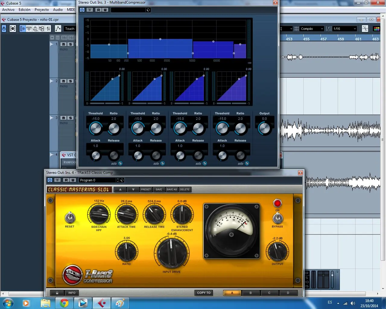Expand track 1 with its triangle arrow
The image size is (386, 309).
[x=52, y=44]
